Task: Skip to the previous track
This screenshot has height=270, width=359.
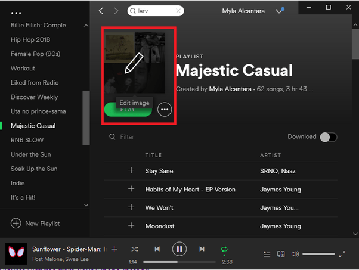Action: coord(157,249)
